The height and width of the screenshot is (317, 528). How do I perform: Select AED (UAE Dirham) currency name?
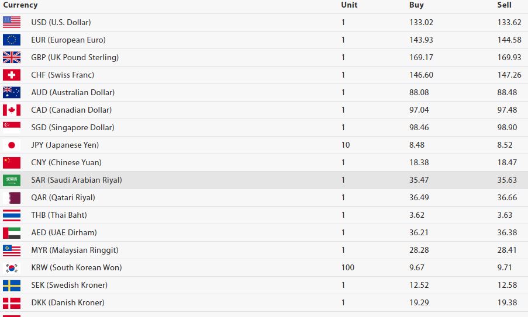[x=64, y=232]
